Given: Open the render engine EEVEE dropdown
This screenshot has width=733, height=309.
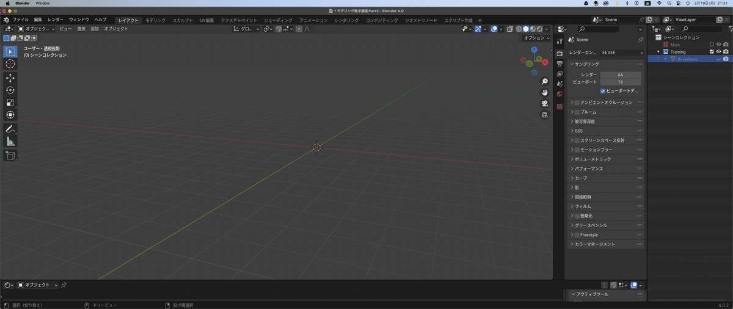Looking at the screenshot, I should coord(621,53).
